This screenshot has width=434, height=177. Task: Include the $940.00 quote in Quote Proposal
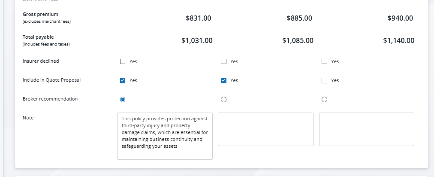click(324, 80)
